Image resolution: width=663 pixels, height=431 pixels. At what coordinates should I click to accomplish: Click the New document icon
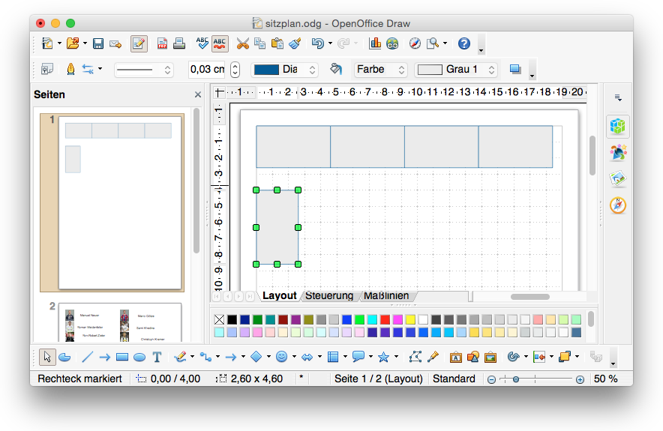[x=47, y=43]
